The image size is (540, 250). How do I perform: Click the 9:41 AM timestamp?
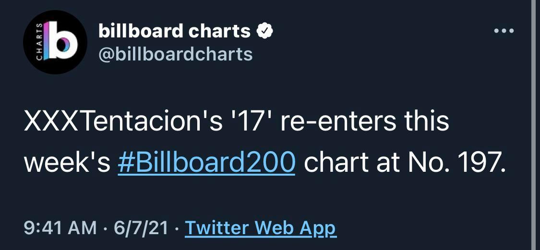point(60,228)
